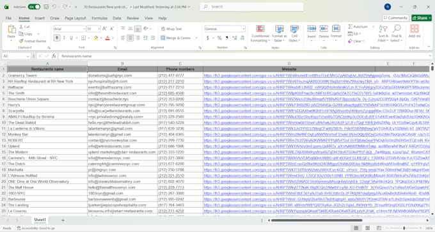Click the Add-ins icon
The image size is (435, 232).
tap(415, 29)
